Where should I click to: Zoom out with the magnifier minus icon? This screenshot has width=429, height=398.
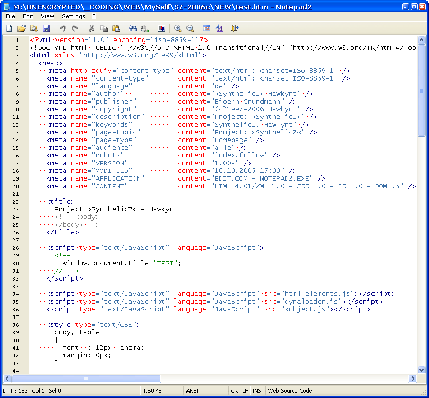190,28
